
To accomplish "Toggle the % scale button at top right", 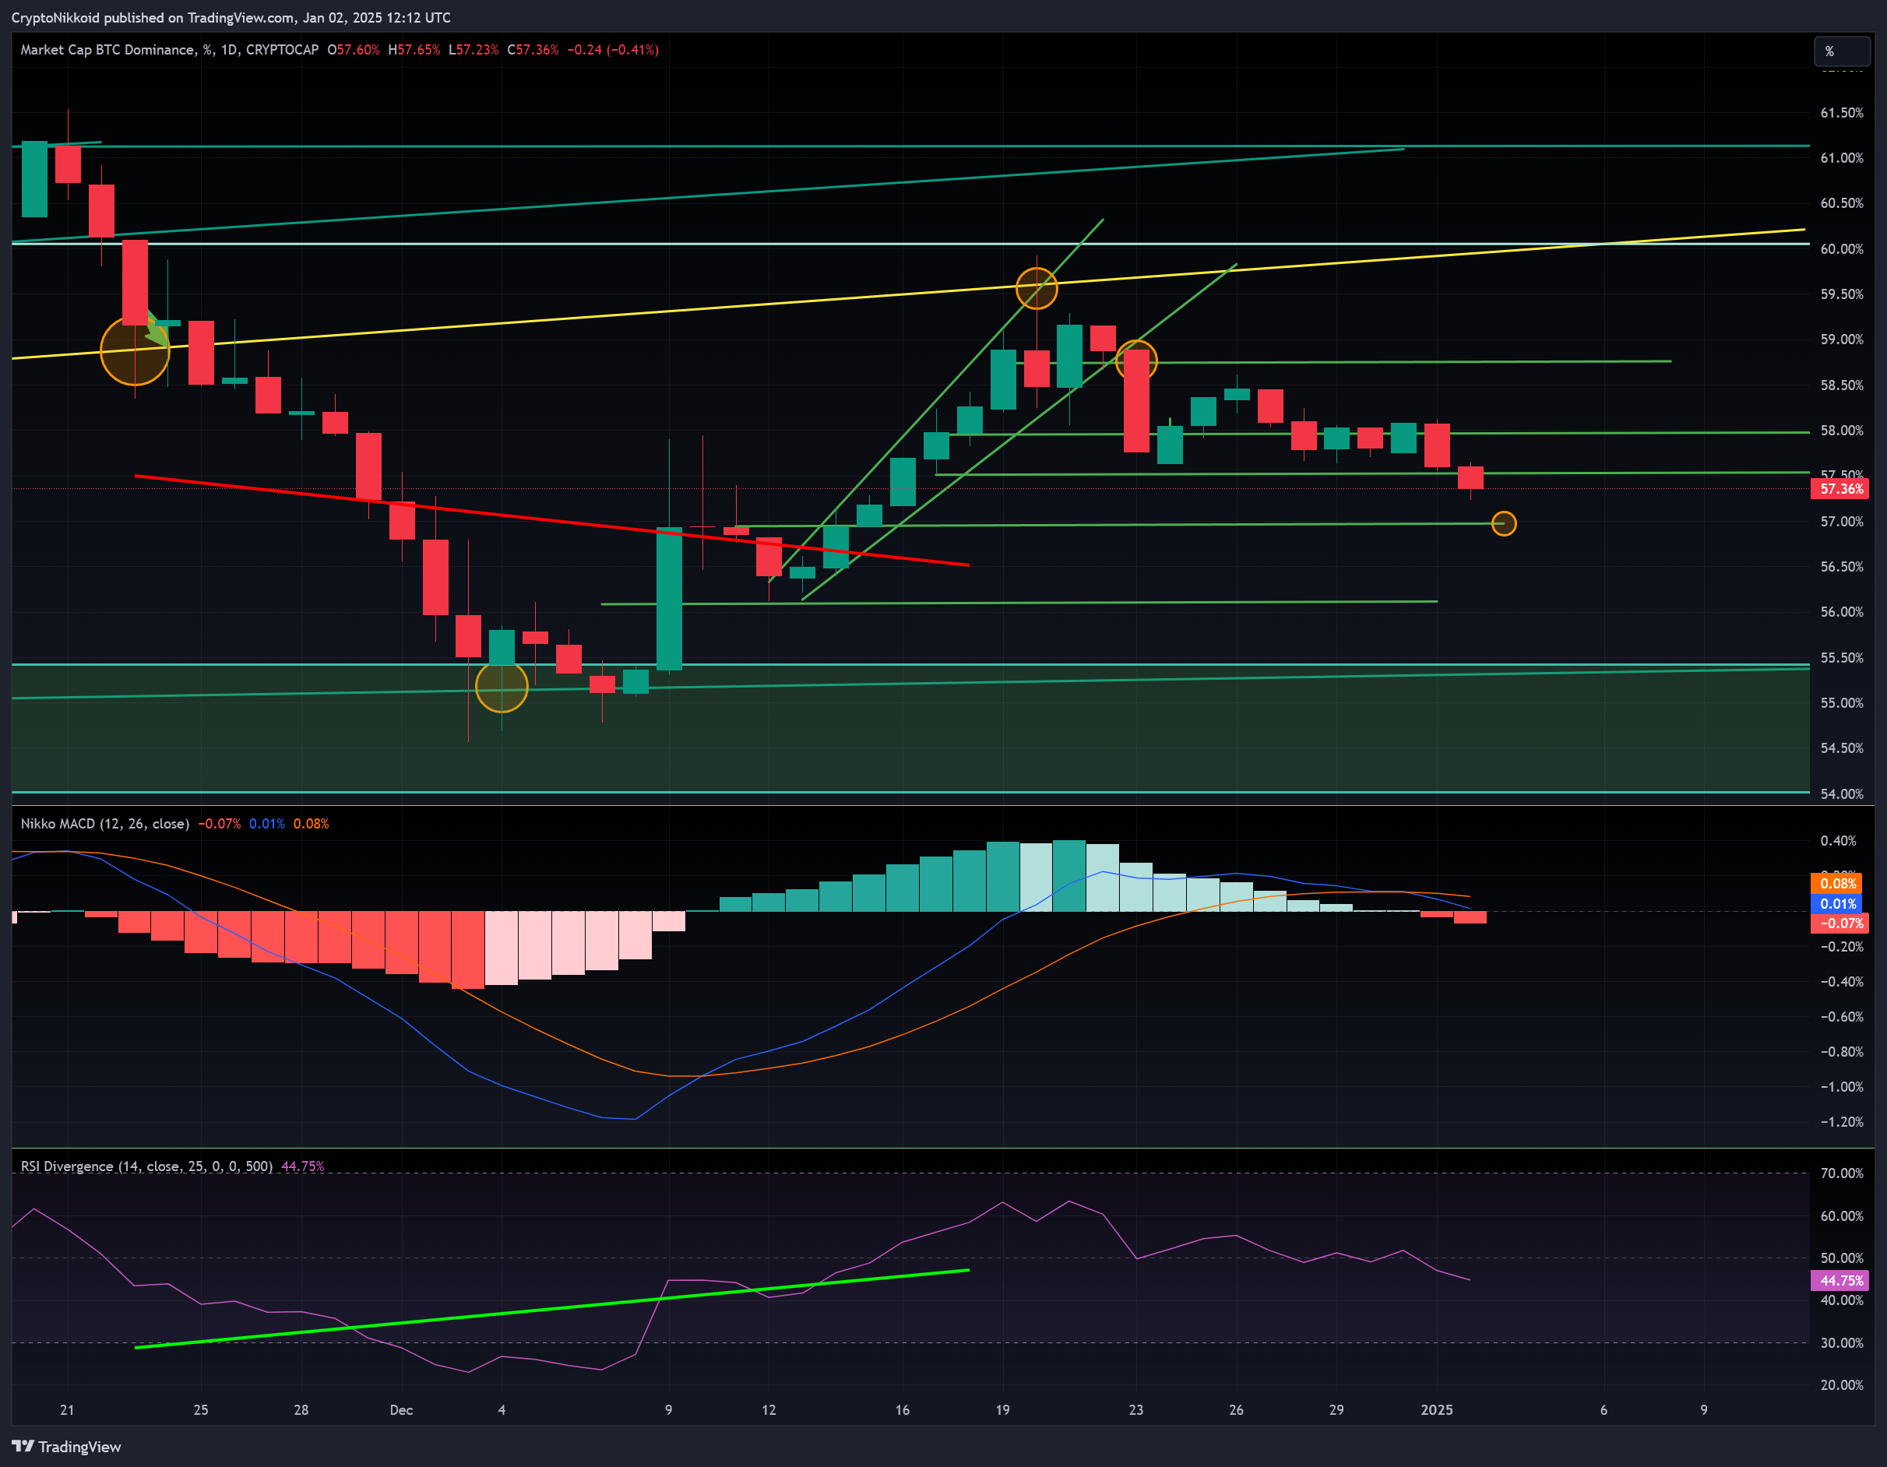I will pos(1842,52).
